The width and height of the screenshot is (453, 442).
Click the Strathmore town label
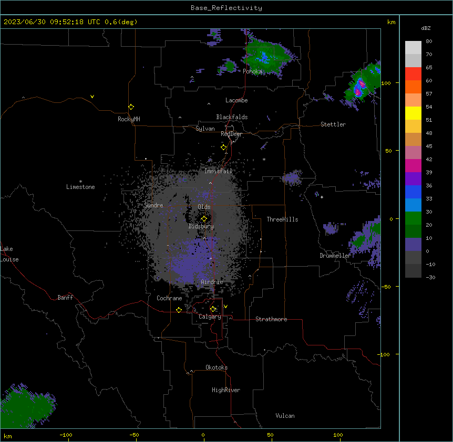(271, 319)
